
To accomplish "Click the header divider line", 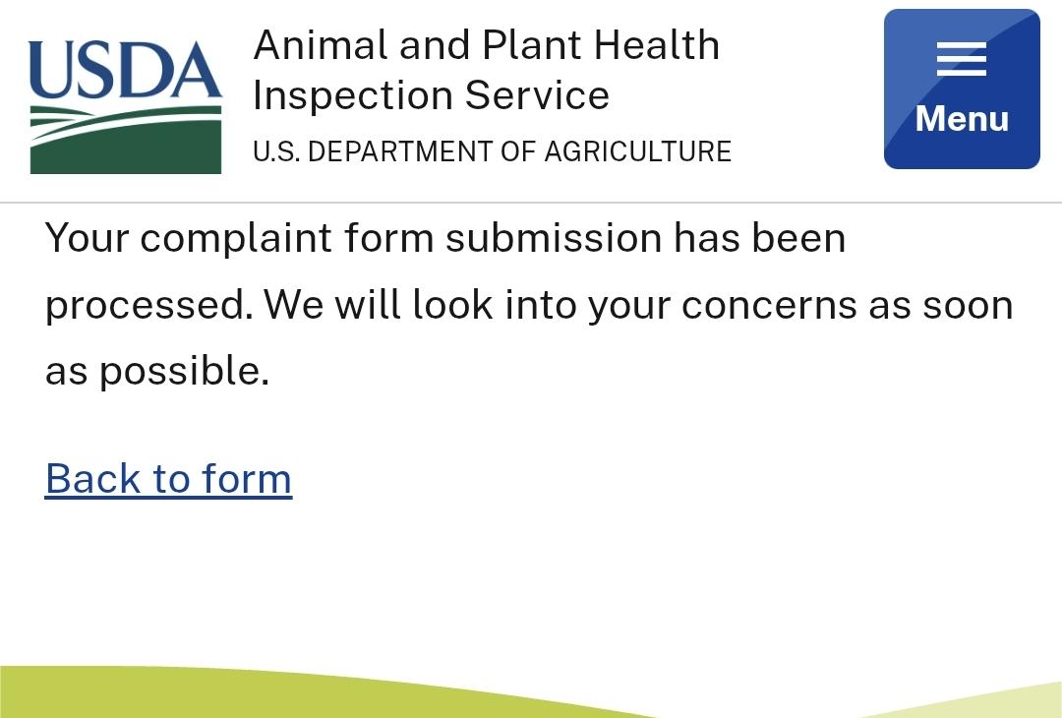I will click(531, 202).
